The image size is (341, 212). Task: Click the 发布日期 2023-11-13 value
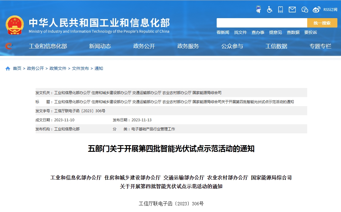coord(142,120)
